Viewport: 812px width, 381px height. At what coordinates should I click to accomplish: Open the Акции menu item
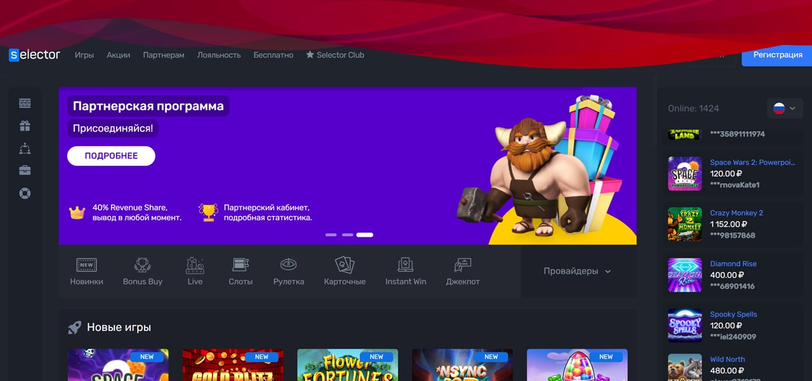point(118,55)
